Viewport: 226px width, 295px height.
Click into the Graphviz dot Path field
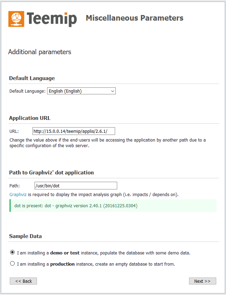[x=76, y=186]
